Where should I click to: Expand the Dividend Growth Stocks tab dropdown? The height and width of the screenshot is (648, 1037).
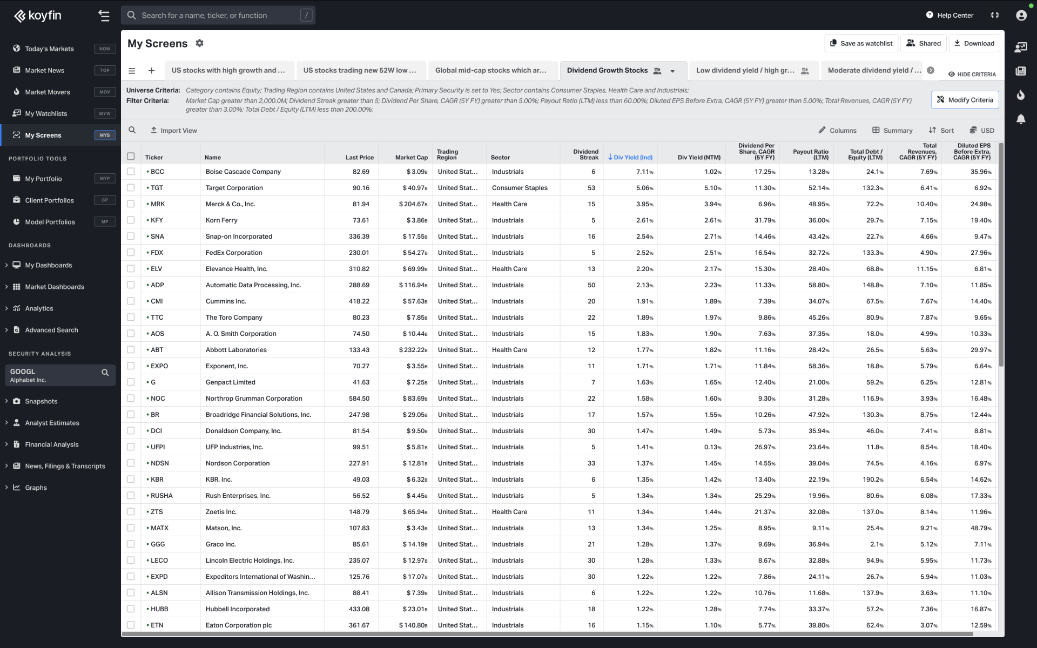coord(672,71)
